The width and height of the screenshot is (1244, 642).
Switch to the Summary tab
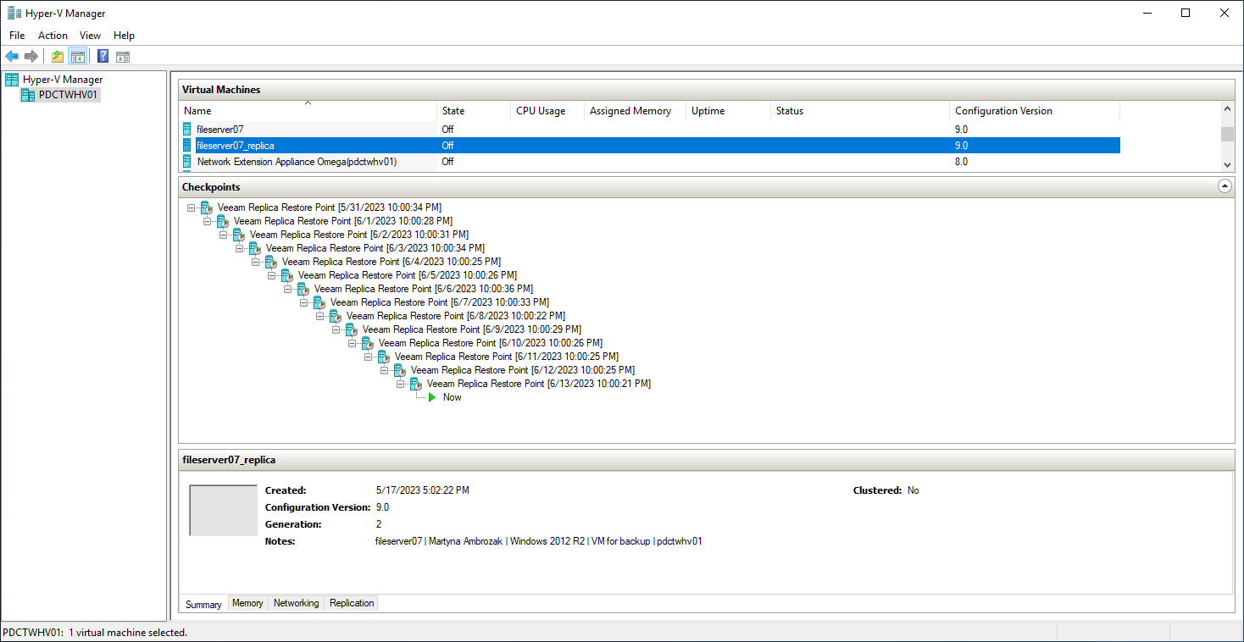(203, 604)
